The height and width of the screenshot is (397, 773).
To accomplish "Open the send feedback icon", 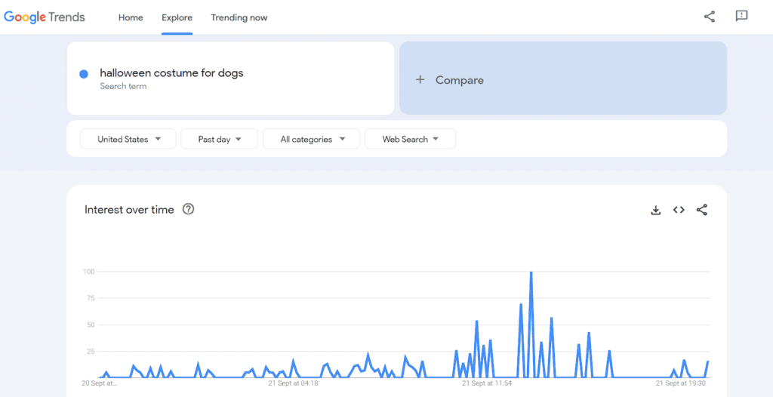I will click(x=741, y=17).
